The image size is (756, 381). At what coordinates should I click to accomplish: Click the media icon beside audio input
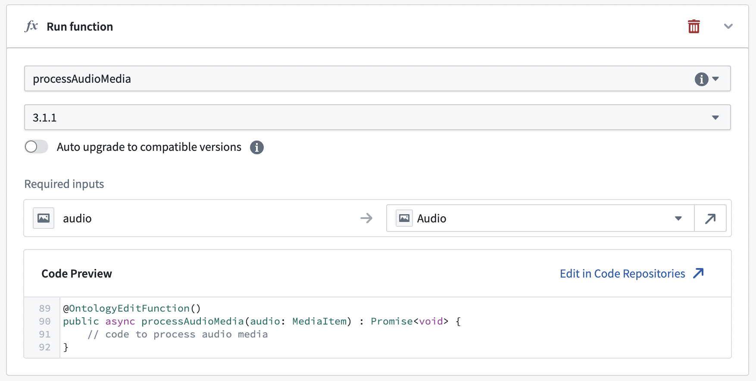coord(44,218)
